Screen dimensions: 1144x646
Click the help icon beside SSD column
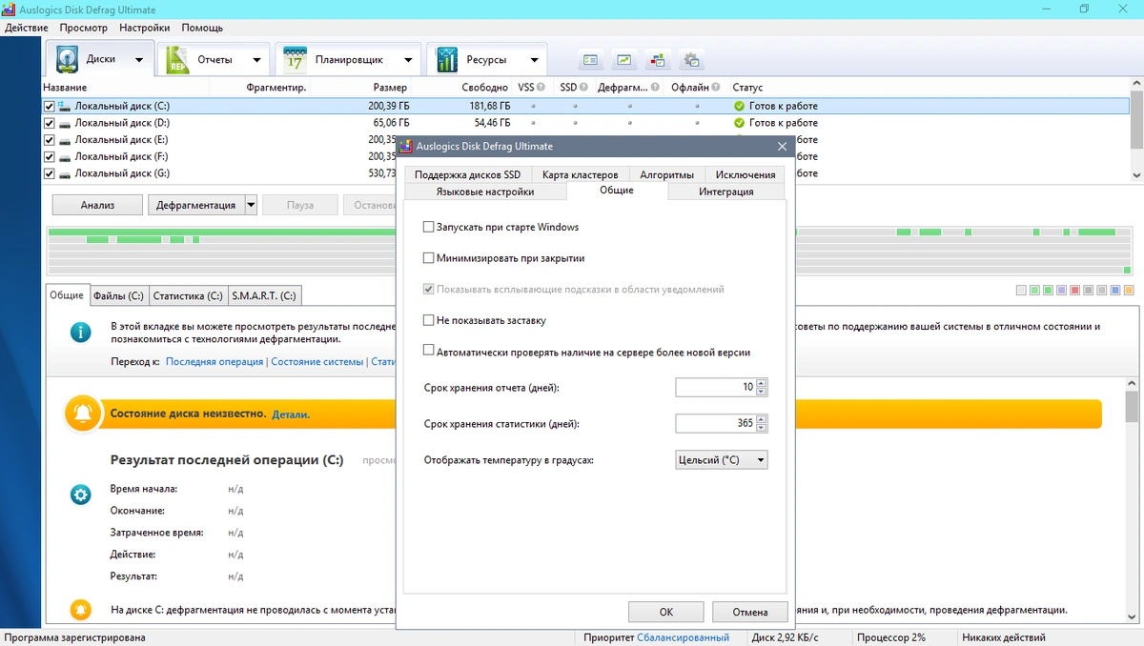tap(584, 88)
